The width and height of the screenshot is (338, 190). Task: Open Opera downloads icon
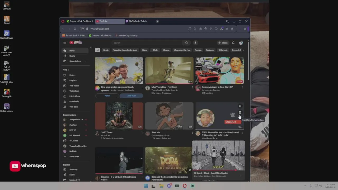coord(221,29)
